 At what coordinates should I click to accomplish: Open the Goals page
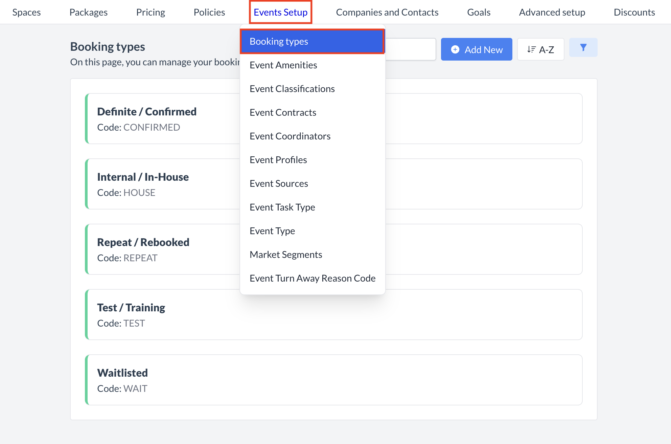pyautogui.click(x=478, y=12)
